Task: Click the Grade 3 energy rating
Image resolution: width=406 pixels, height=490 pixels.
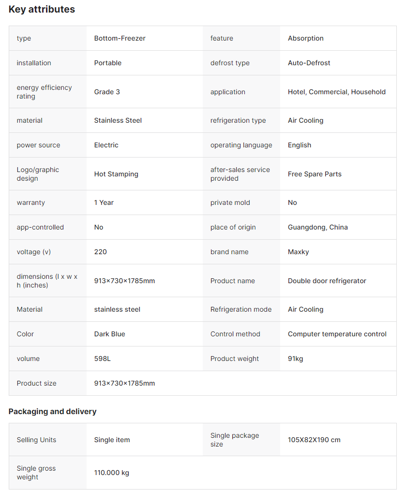Action: 107,92
